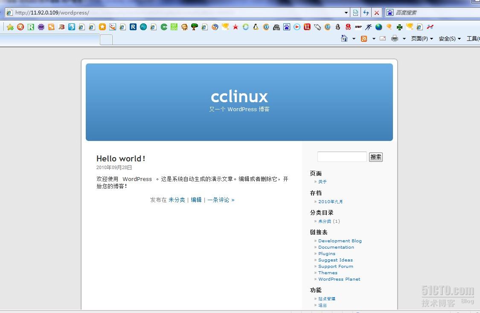Click the compatibility view icon in address bar
The height and width of the screenshot is (313, 480).
(355, 12)
